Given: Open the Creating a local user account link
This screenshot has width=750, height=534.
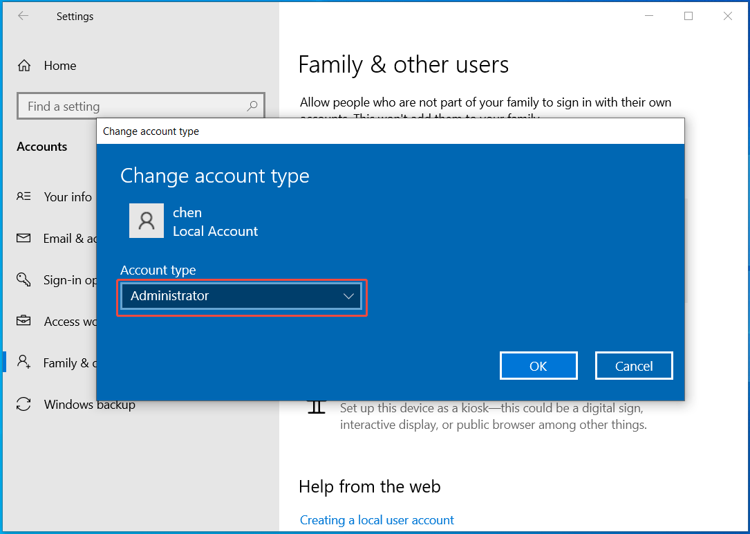Looking at the screenshot, I should [377, 519].
